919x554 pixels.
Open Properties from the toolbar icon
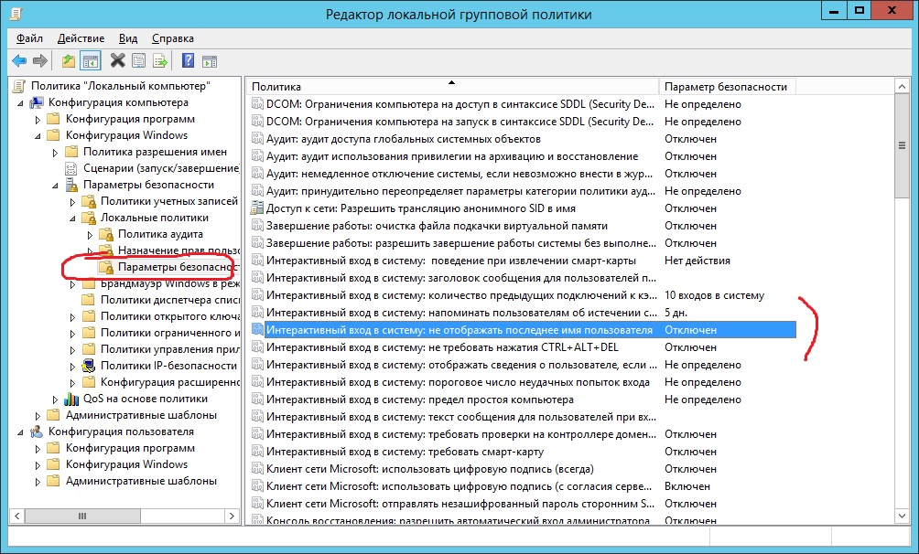point(138,61)
